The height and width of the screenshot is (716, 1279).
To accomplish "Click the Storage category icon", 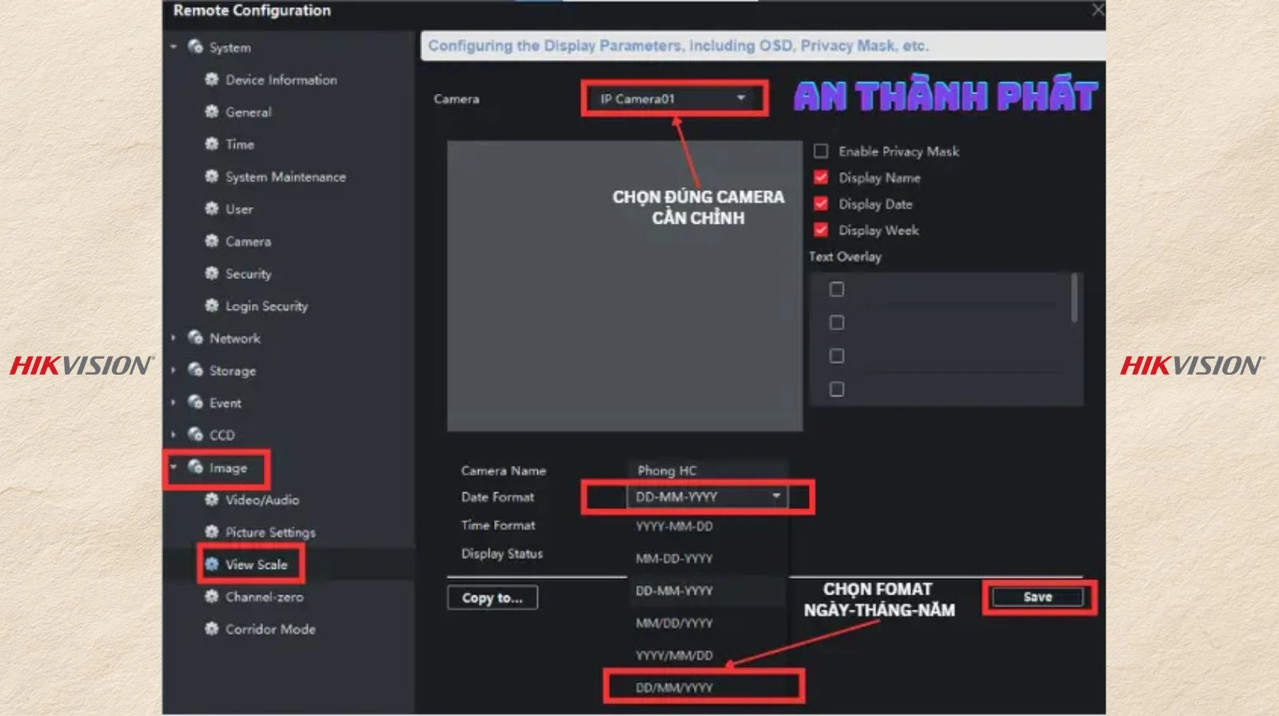I will pos(195,370).
